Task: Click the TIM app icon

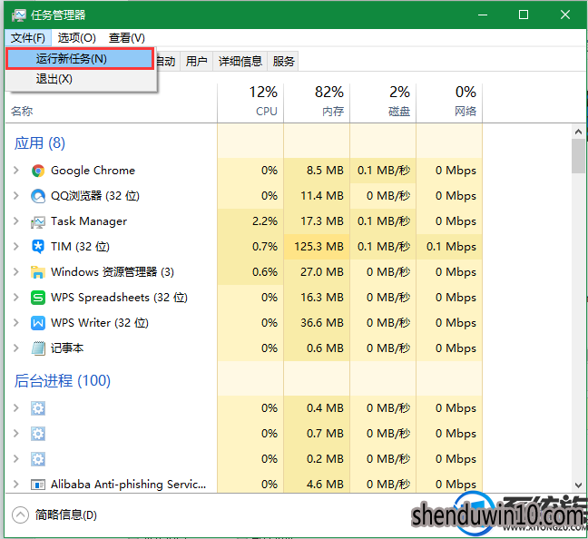Action: [x=38, y=247]
